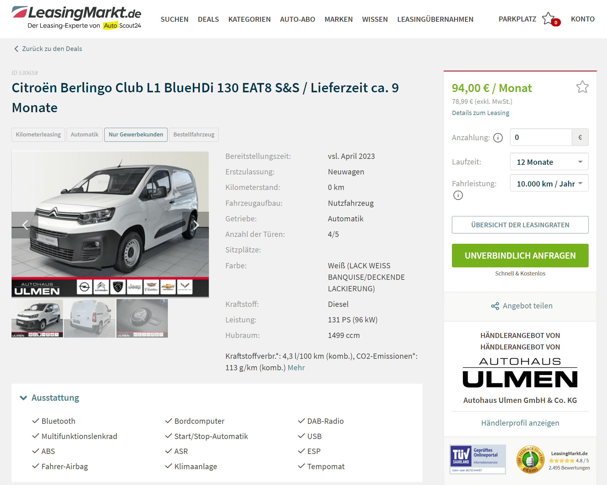Open the DEALS menu item
Image resolution: width=607 pixels, height=485 pixels.
point(208,19)
